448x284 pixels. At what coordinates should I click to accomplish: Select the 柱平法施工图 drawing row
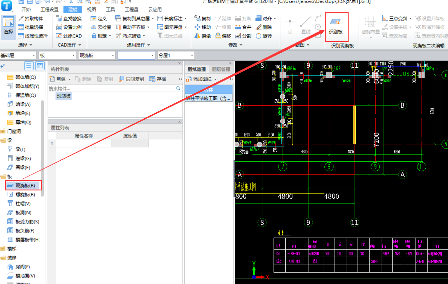click(208, 98)
